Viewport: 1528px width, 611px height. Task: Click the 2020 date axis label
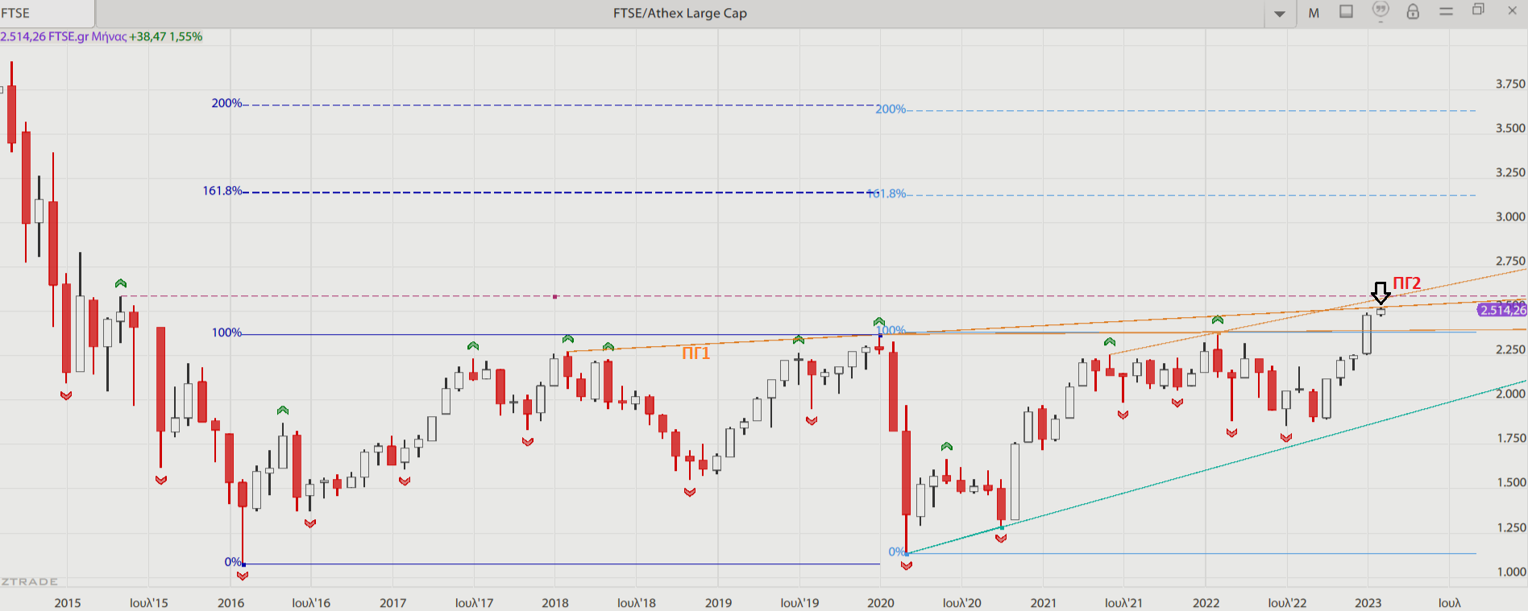tap(881, 602)
